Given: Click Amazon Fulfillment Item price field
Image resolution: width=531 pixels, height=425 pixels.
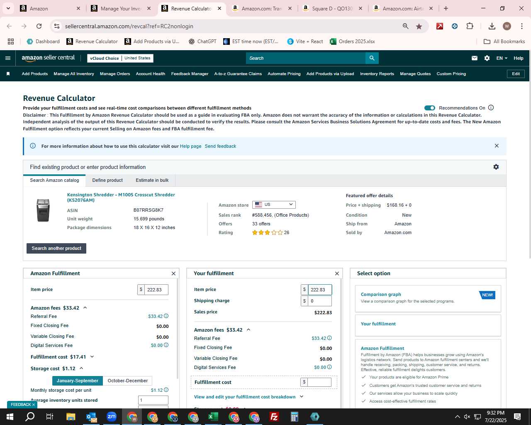Looking at the screenshot, I should (156, 290).
